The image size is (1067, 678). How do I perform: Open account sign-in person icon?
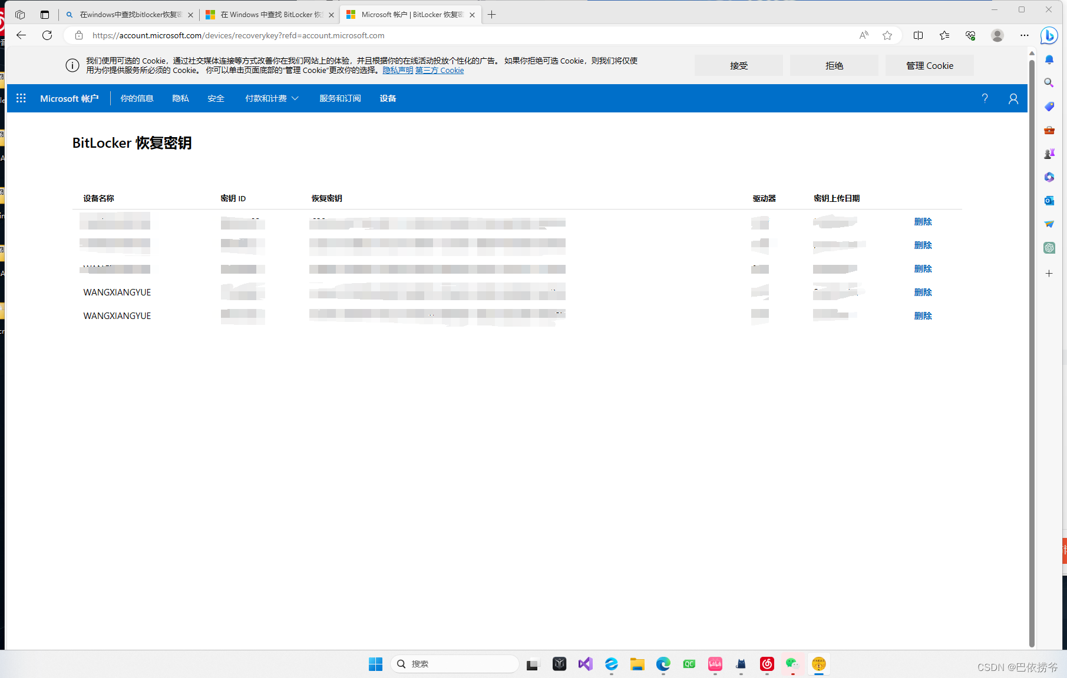pyautogui.click(x=1013, y=99)
